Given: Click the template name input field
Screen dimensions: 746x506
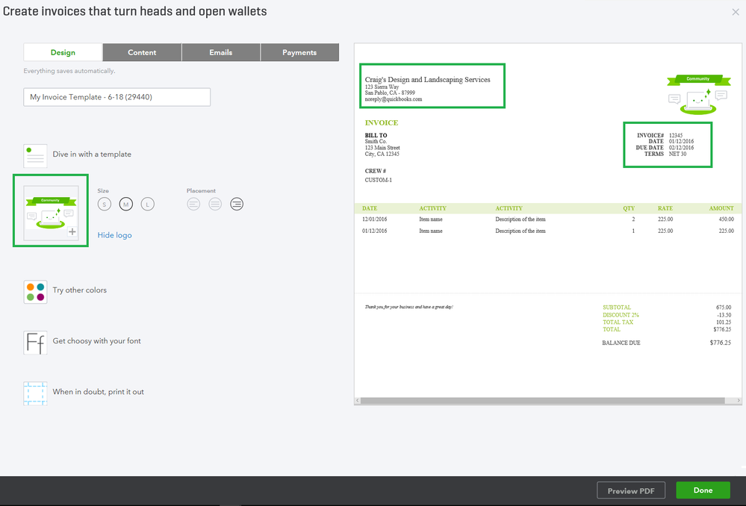Looking at the screenshot, I should coord(116,97).
